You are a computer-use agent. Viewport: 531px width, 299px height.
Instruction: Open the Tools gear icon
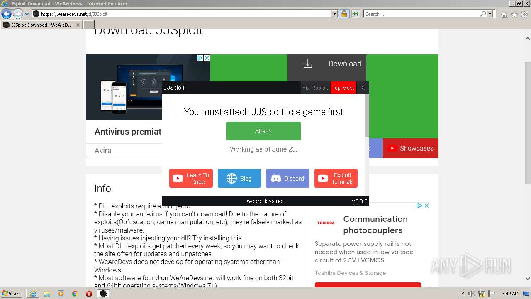coord(524,15)
